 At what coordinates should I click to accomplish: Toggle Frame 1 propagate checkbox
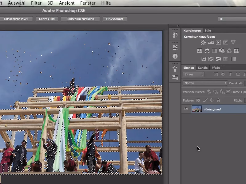228,91
